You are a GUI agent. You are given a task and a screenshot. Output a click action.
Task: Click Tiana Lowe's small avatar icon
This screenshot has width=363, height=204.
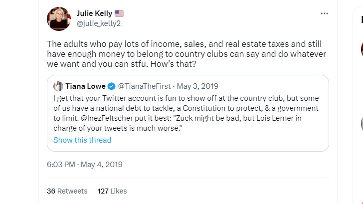[x=58, y=86]
